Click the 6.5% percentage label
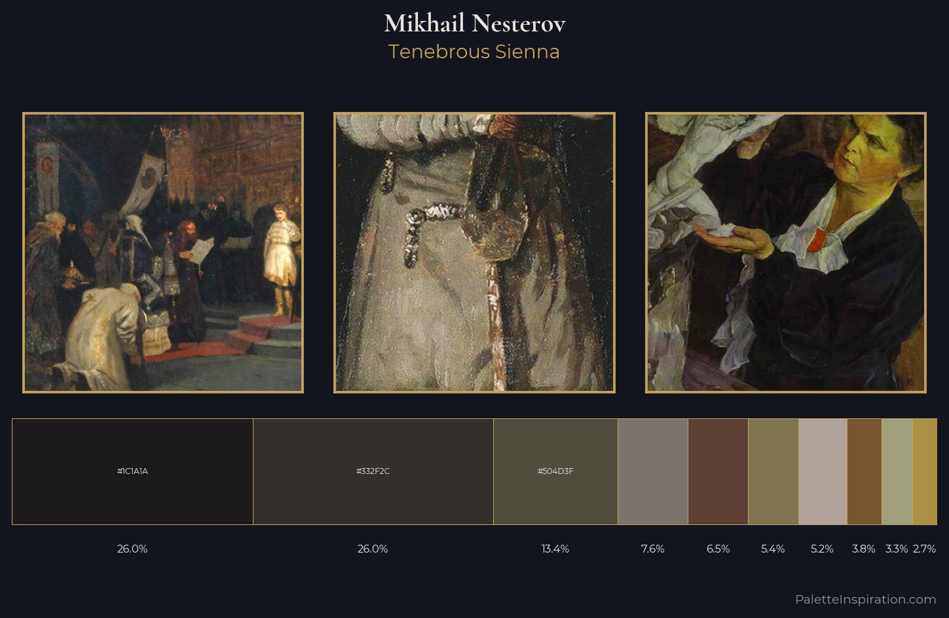Image resolution: width=949 pixels, height=618 pixels. click(x=718, y=549)
